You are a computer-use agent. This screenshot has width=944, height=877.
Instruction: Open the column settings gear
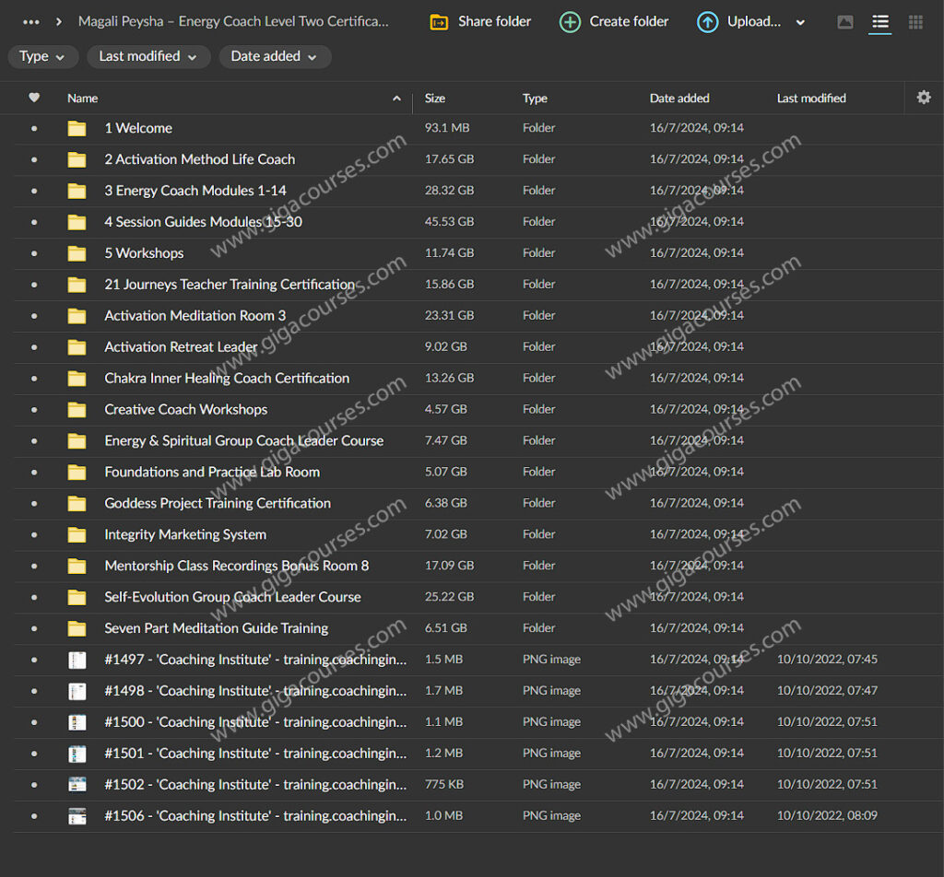coord(924,98)
